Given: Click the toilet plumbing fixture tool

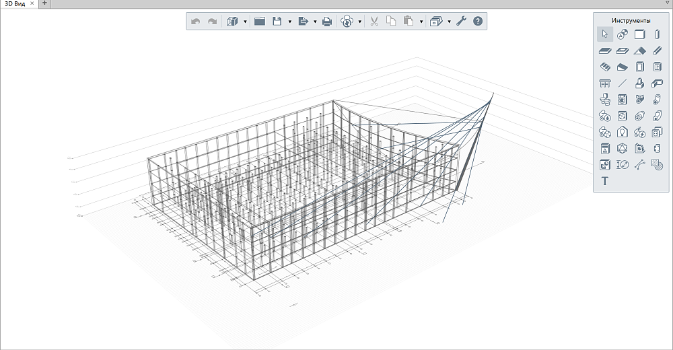Looking at the screenshot, I should point(604,100).
